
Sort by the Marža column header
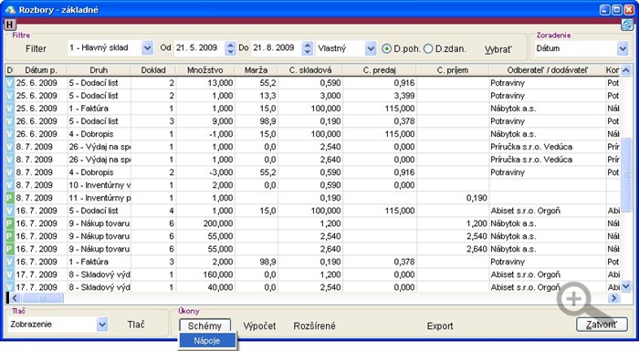tap(256, 70)
